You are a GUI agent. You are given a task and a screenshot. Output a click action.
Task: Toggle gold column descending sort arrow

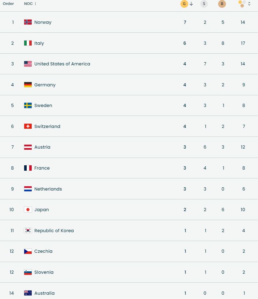(x=191, y=4)
